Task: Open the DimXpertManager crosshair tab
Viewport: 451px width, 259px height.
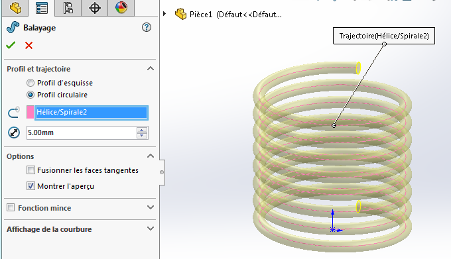Action: point(95,8)
